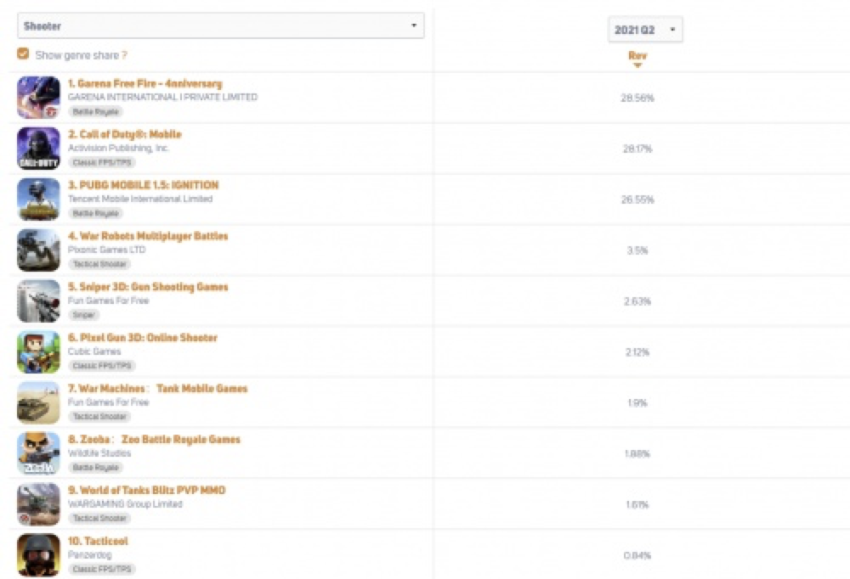Click Battle Royale tag under PUBG MOBILE
The width and height of the screenshot is (850, 579).
coord(95,213)
